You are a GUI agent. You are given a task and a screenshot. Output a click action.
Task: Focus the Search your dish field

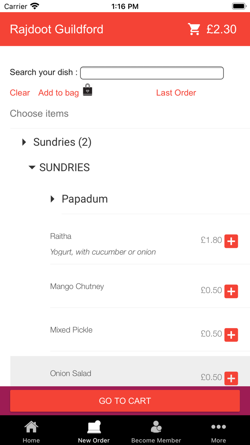[152, 73]
